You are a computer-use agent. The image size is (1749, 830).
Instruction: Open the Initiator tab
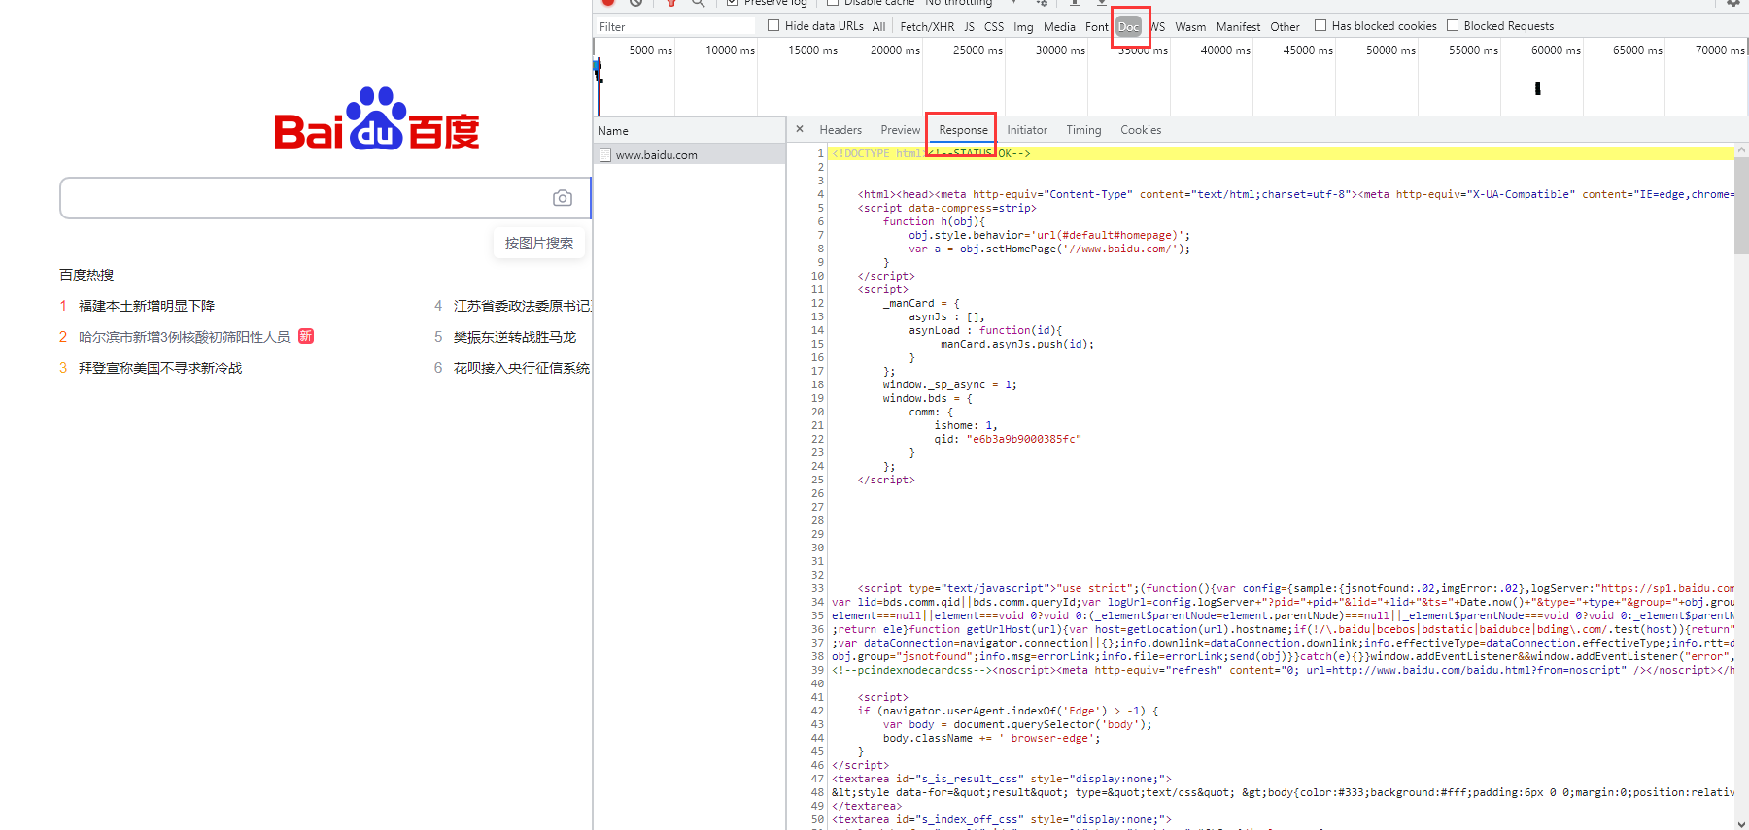pyautogui.click(x=1027, y=130)
